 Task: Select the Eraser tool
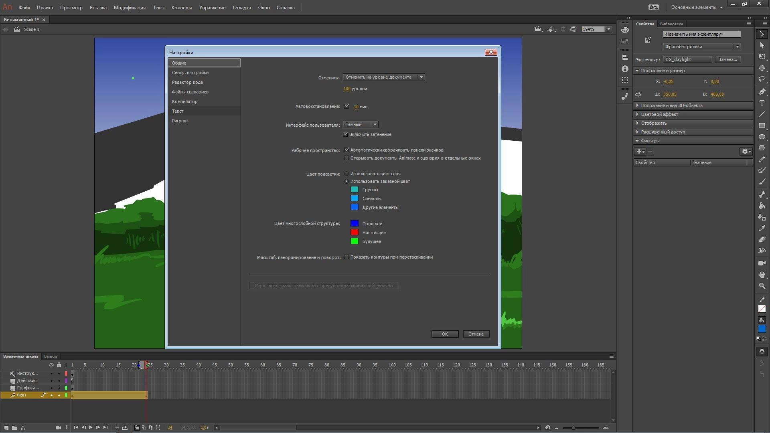[762, 239]
